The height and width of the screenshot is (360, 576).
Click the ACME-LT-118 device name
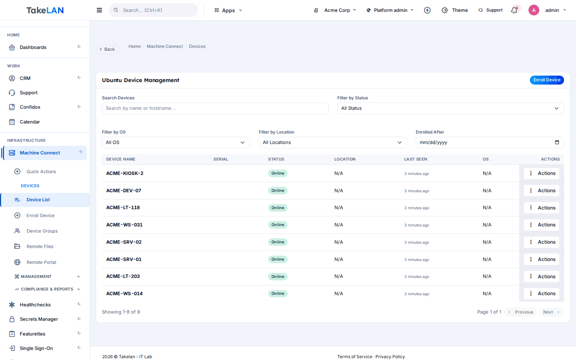[x=123, y=208]
